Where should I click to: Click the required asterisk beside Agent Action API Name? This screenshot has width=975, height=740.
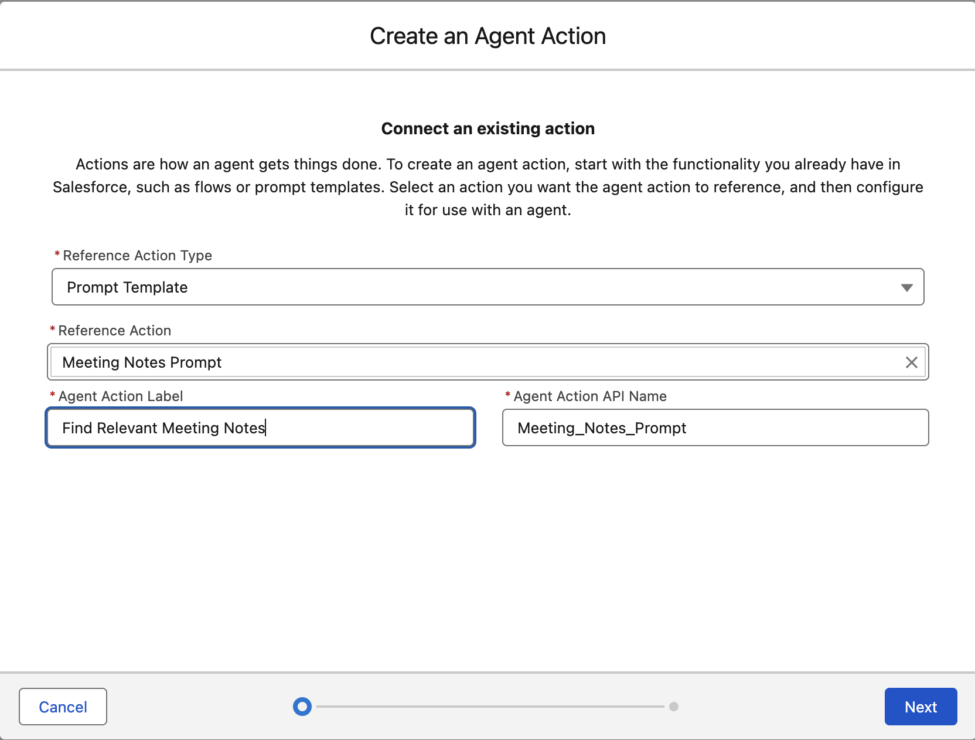[x=507, y=395]
